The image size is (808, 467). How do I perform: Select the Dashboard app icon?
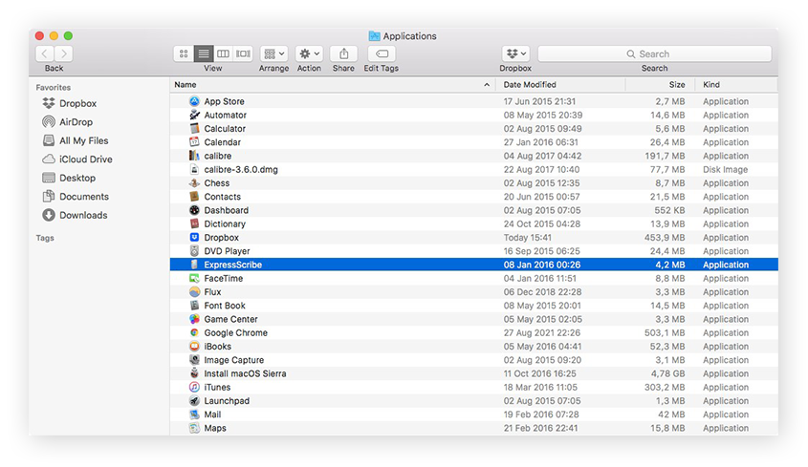194,210
